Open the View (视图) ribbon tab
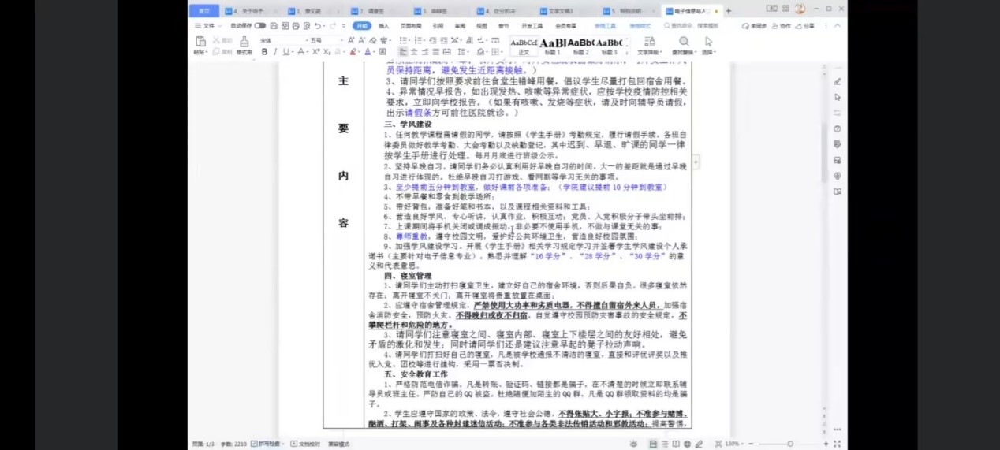Viewport: 1000px width, 450px height. [x=481, y=26]
